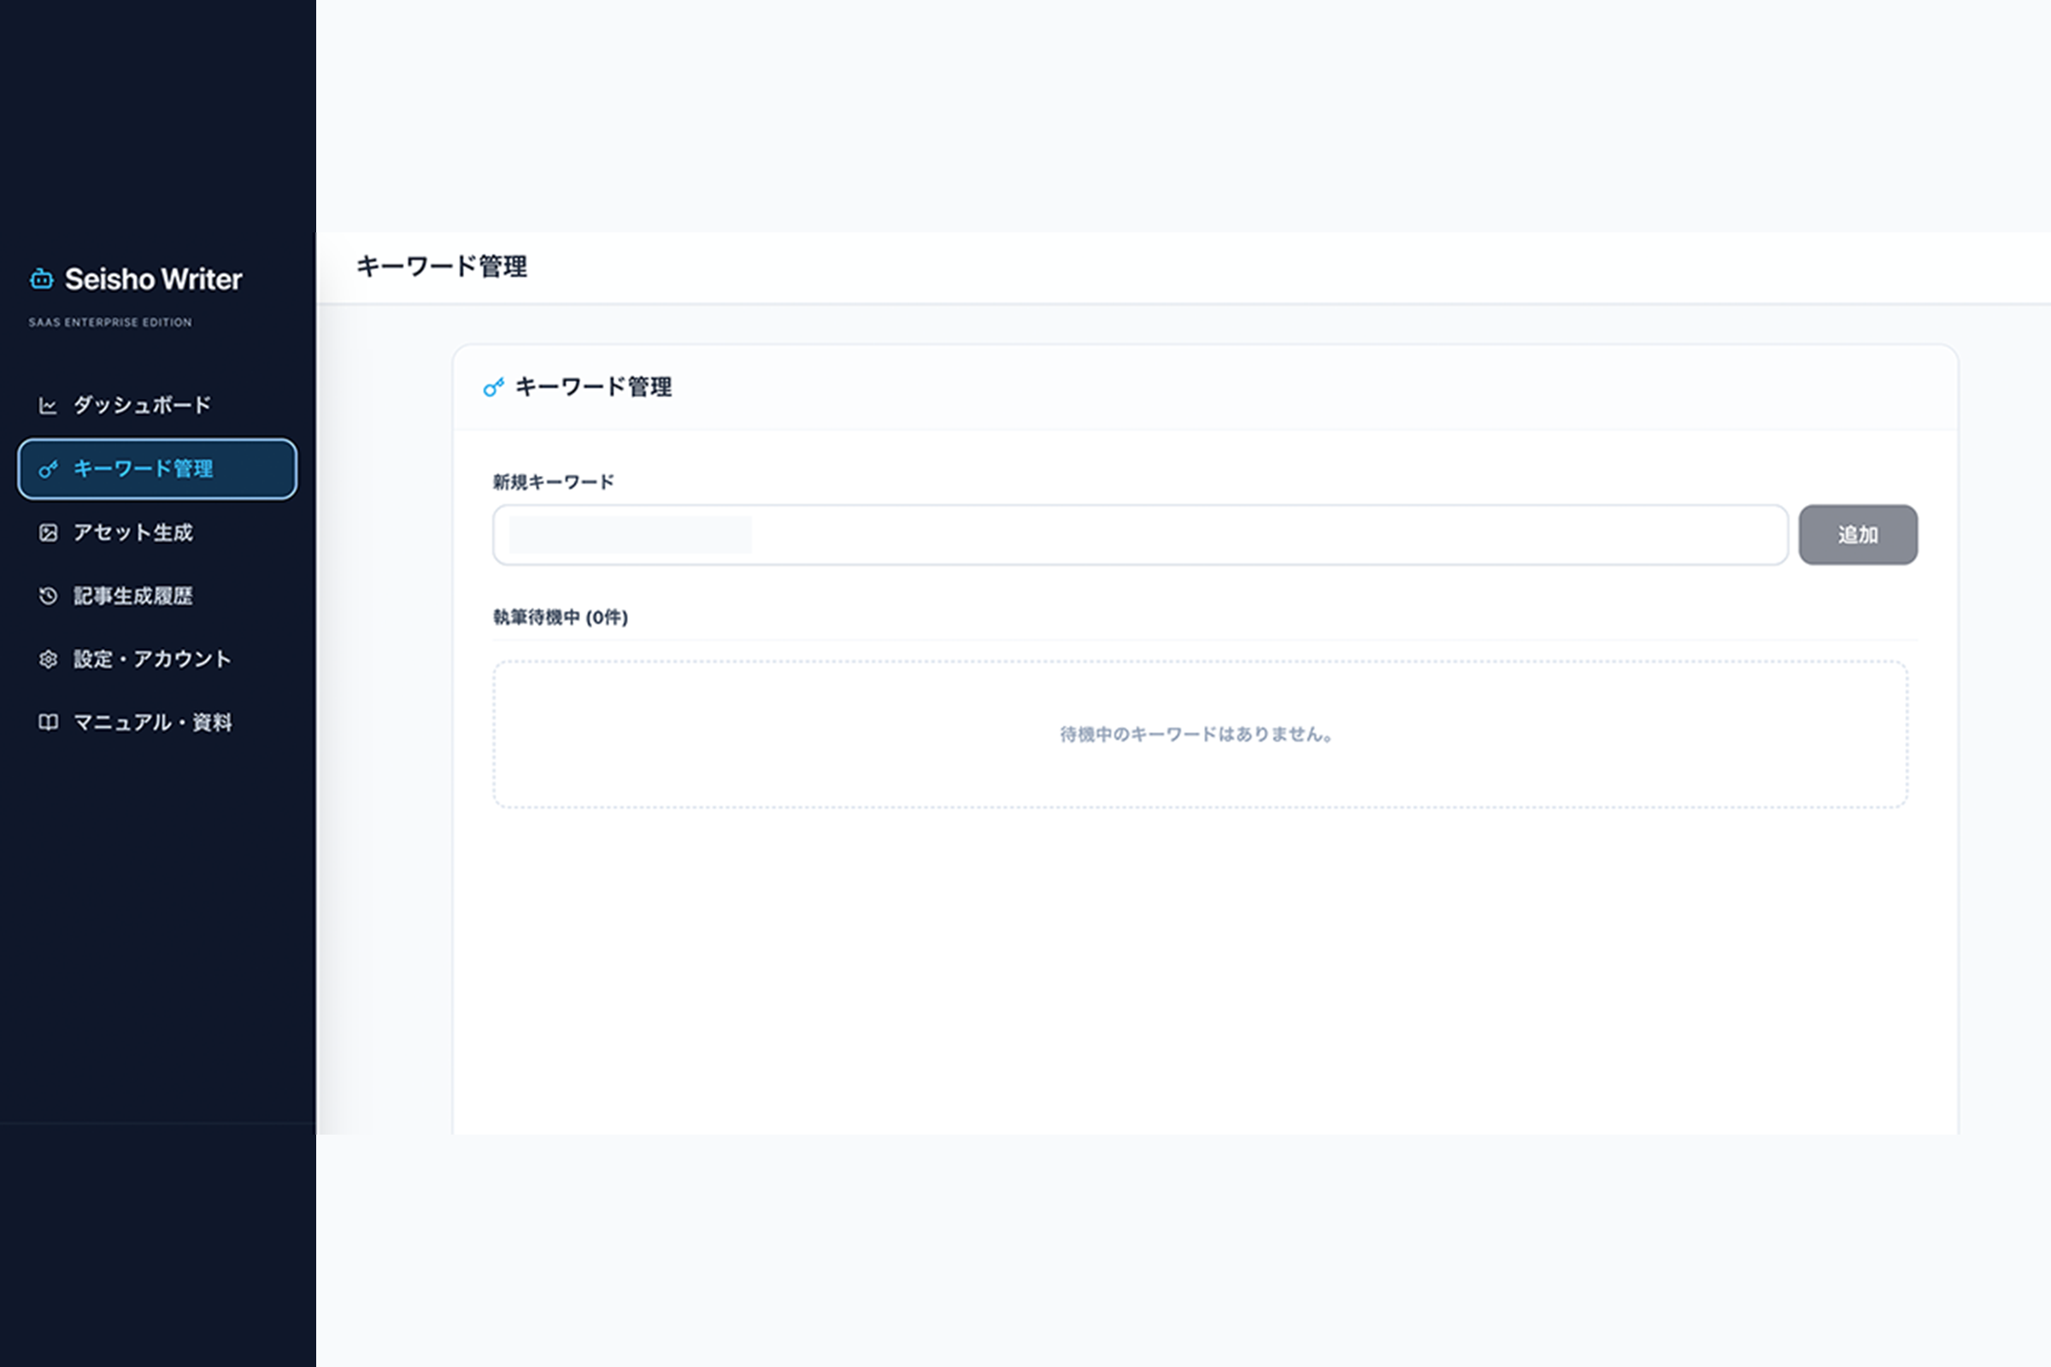2051x1367 pixels.
Task: Open アセット生成 from the sidebar
Action: click(x=133, y=532)
